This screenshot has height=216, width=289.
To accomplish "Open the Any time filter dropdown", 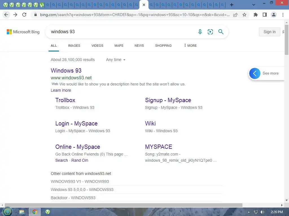I will coord(115,60).
